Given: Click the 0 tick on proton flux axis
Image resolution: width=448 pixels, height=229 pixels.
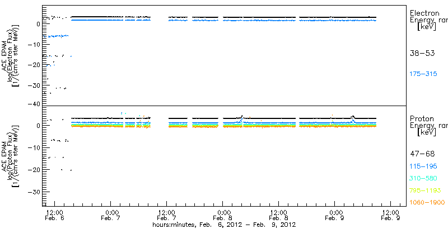Looking at the screenshot, I should pos(38,125).
